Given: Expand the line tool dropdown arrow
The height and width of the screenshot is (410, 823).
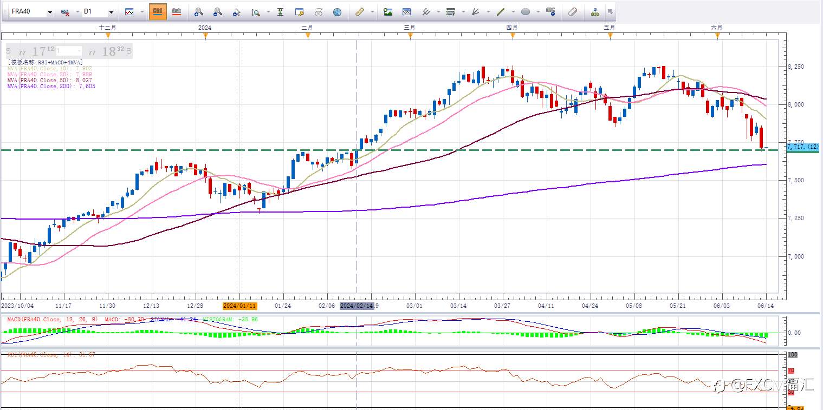Looking at the screenshot, I should point(513,12).
